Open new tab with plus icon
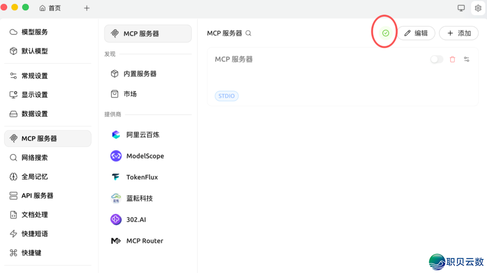The height and width of the screenshot is (273, 487). [87, 8]
